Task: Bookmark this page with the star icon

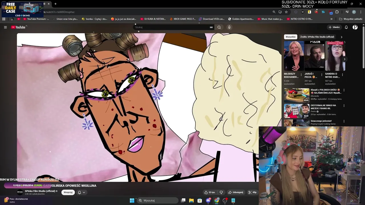Action: click(x=286, y=12)
